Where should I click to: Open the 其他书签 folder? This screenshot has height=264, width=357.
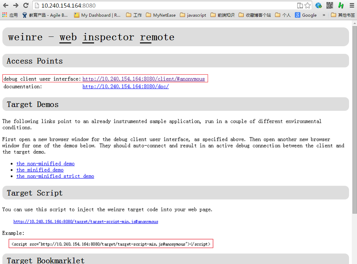343,15
